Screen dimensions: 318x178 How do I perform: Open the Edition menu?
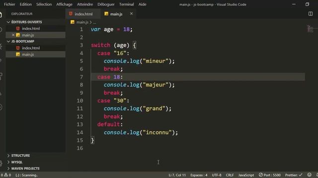(x=25, y=4)
